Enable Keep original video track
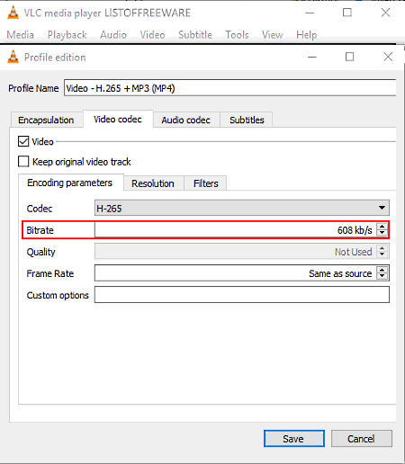405x464 pixels. [x=23, y=161]
